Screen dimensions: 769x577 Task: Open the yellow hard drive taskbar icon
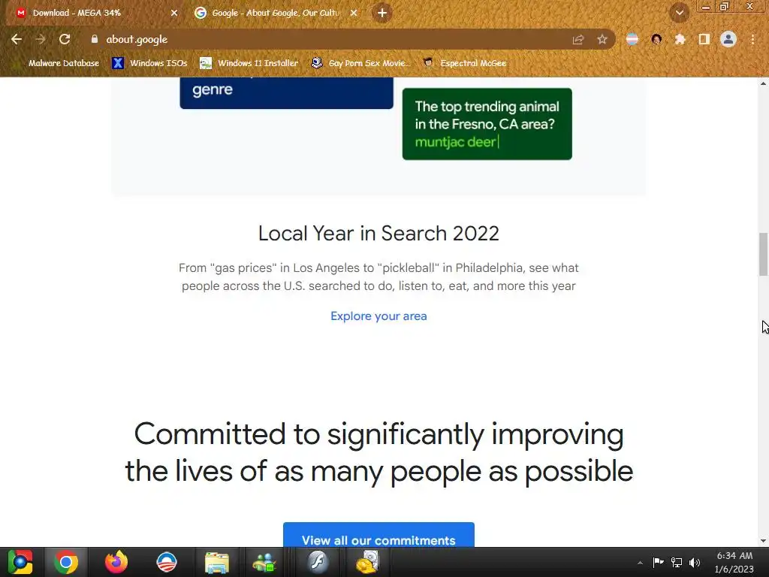[x=368, y=562]
